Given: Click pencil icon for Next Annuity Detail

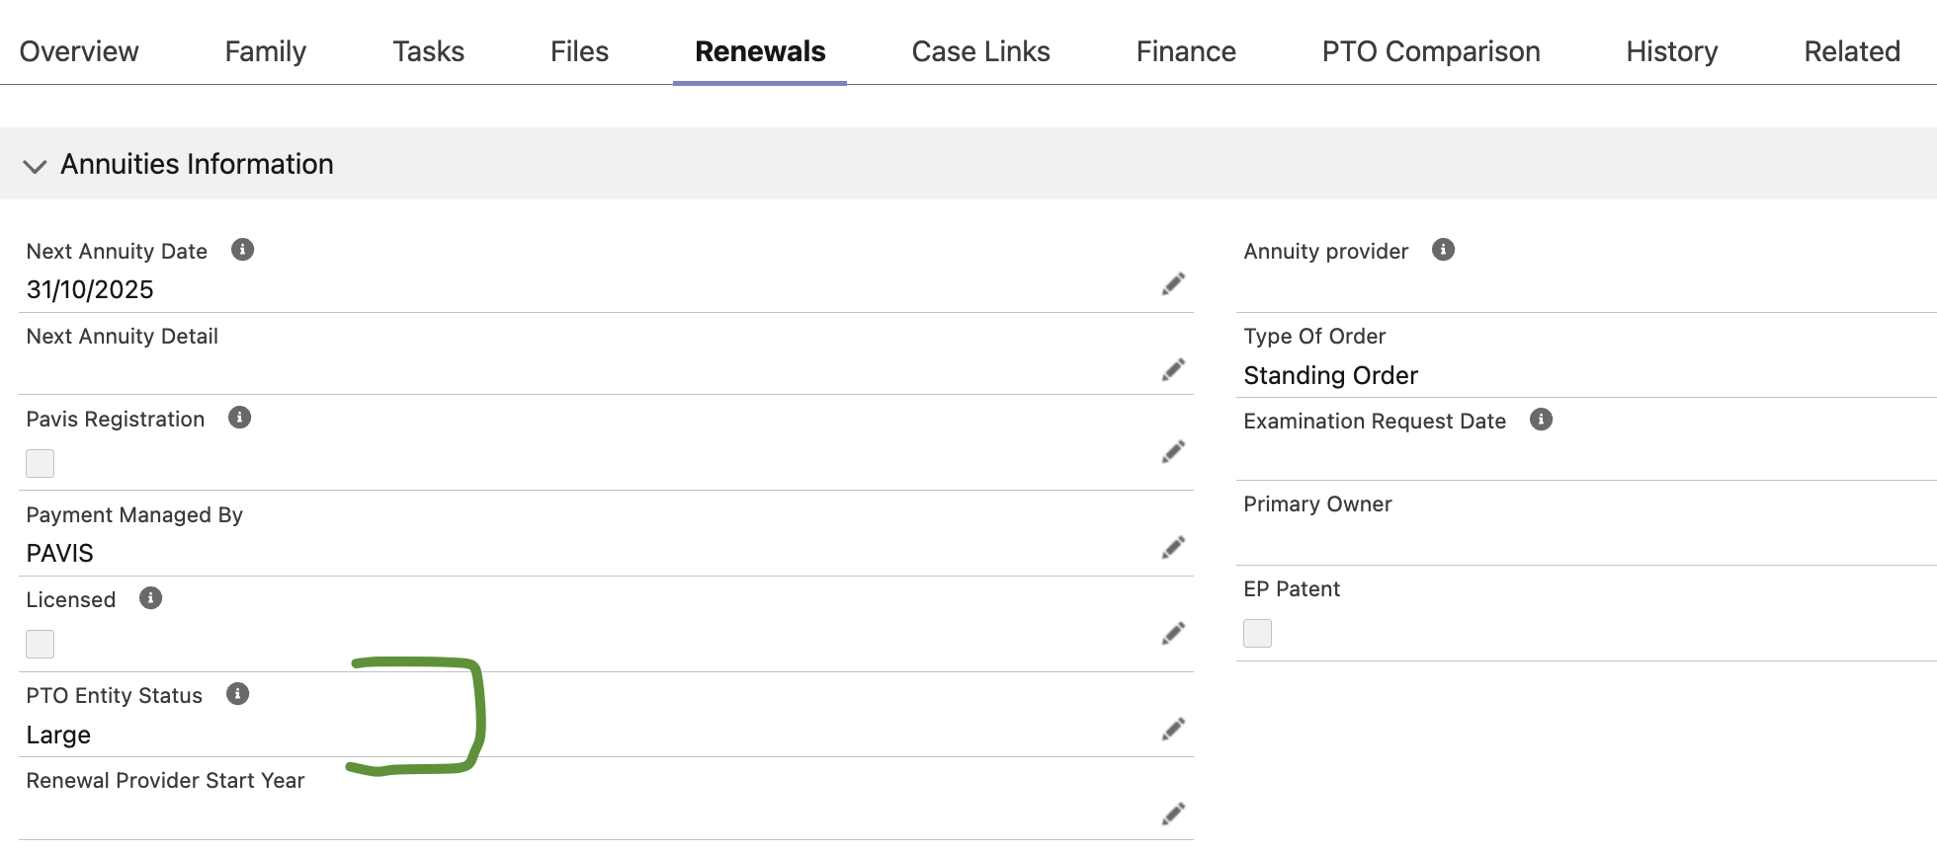Looking at the screenshot, I should click(1173, 370).
